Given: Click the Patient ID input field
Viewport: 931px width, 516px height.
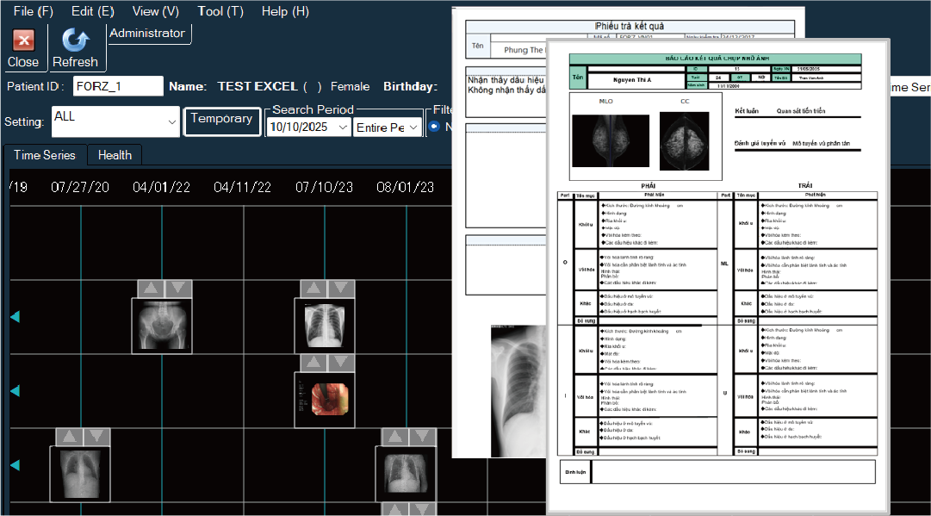Looking at the screenshot, I should pos(117,86).
